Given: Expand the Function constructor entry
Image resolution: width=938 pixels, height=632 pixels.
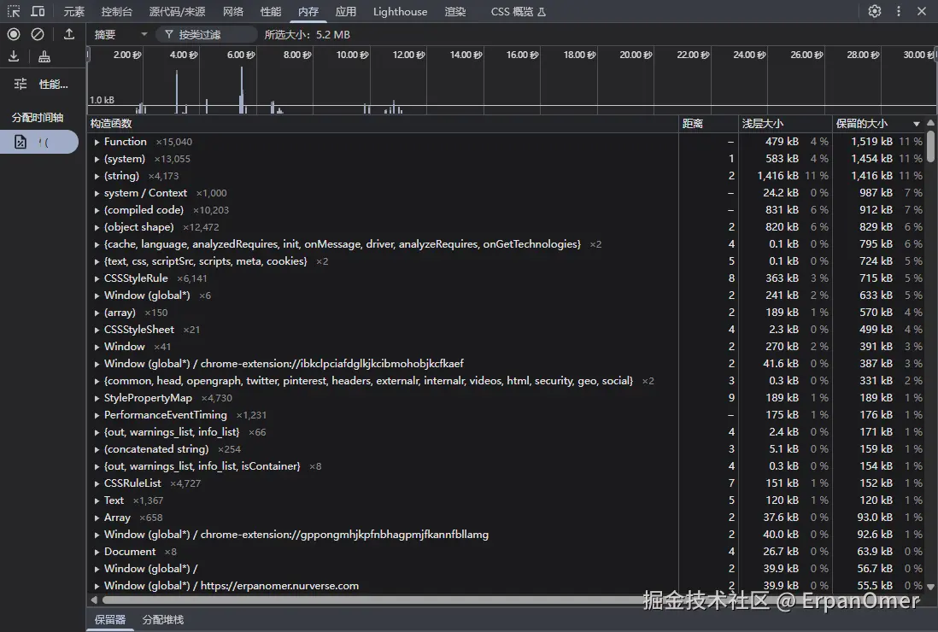Looking at the screenshot, I should click(x=96, y=141).
